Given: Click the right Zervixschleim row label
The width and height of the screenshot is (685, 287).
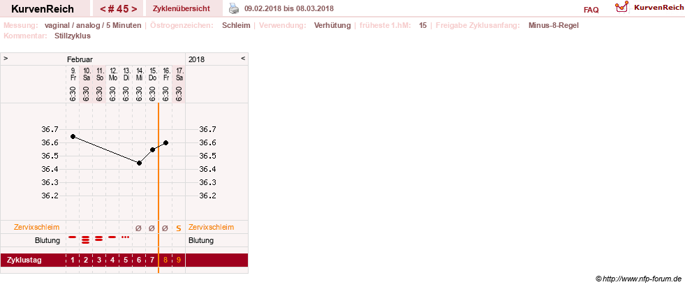Looking at the screenshot, I should click(211, 228).
